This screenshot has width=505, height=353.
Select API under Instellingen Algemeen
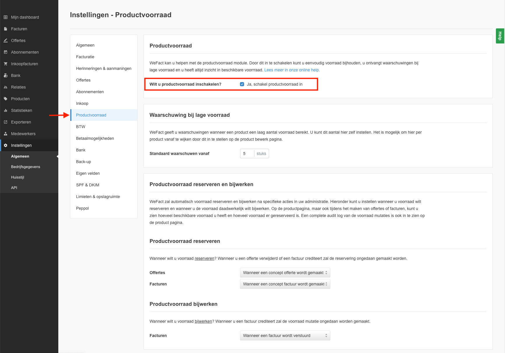[x=14, y=188]
